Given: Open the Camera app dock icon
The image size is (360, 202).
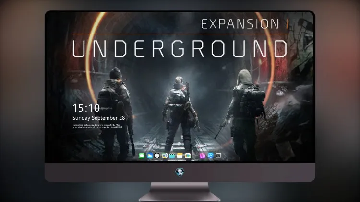Looking at the screenshot, I should point(218,156).
